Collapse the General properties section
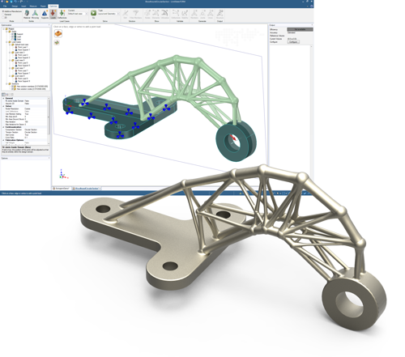The width and height of the screenshot is (405, 357). click(3, 99)
